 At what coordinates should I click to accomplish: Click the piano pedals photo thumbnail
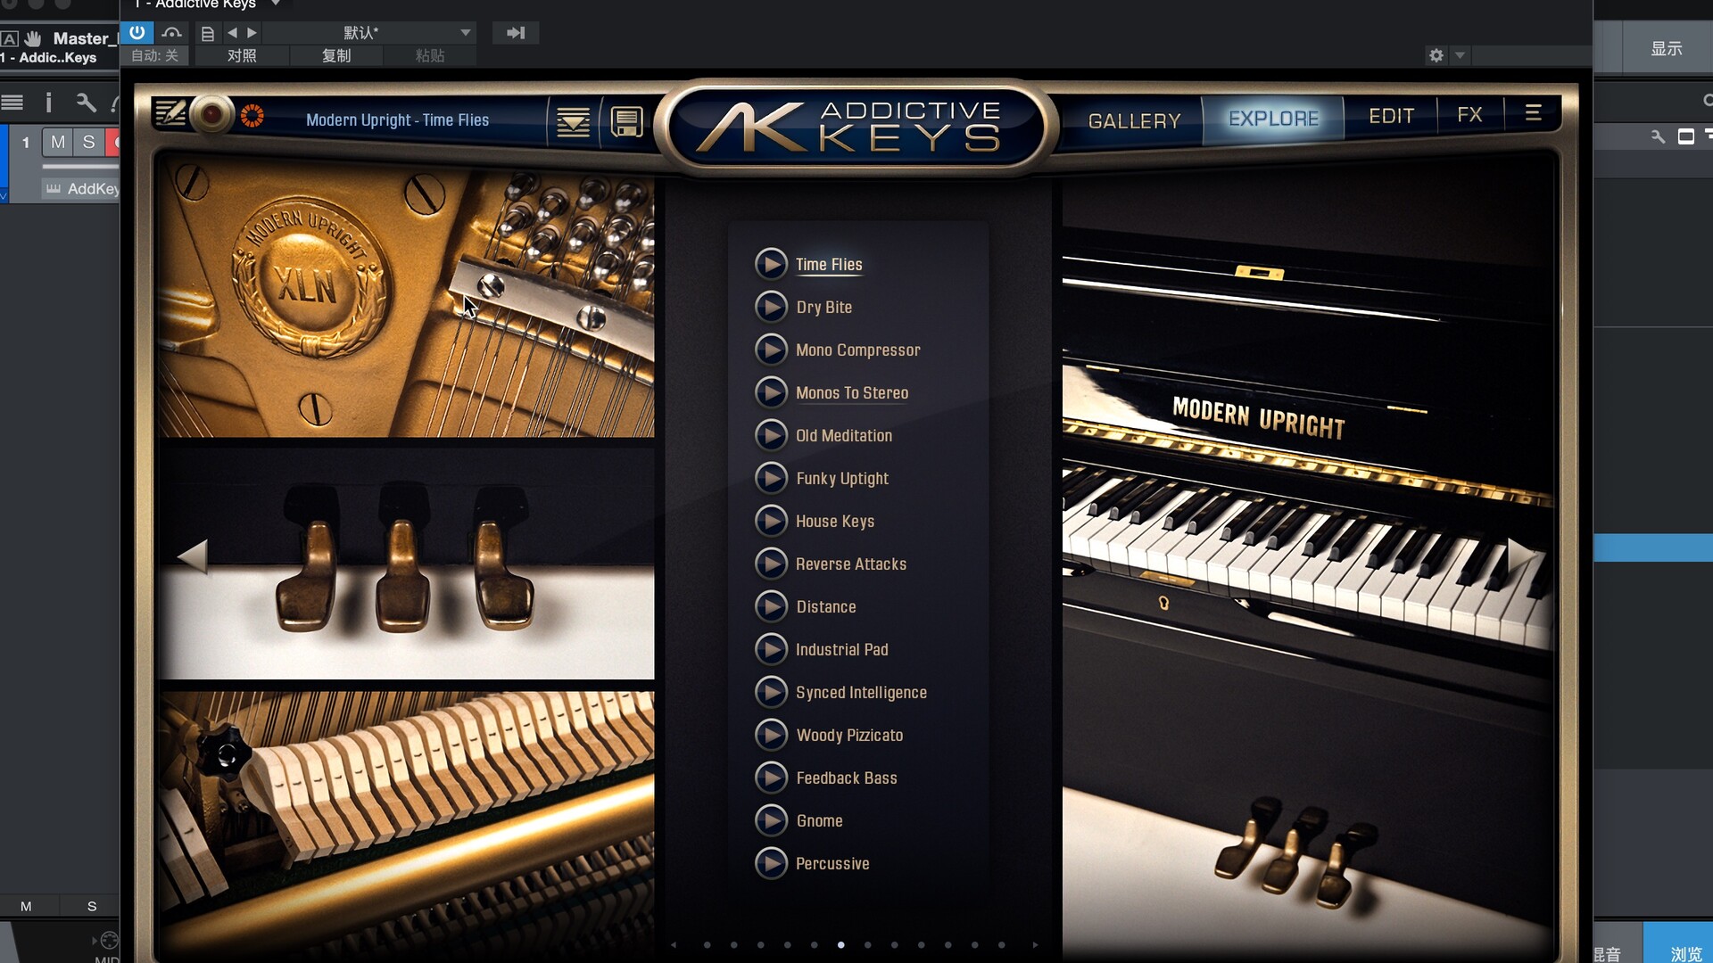406,564
